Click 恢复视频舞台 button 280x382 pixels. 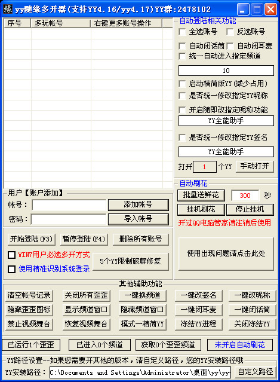tap(87, 324)
